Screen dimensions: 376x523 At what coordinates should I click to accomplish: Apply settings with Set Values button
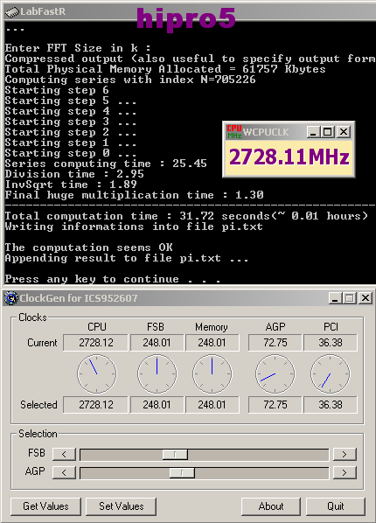(x=122, y=506)
